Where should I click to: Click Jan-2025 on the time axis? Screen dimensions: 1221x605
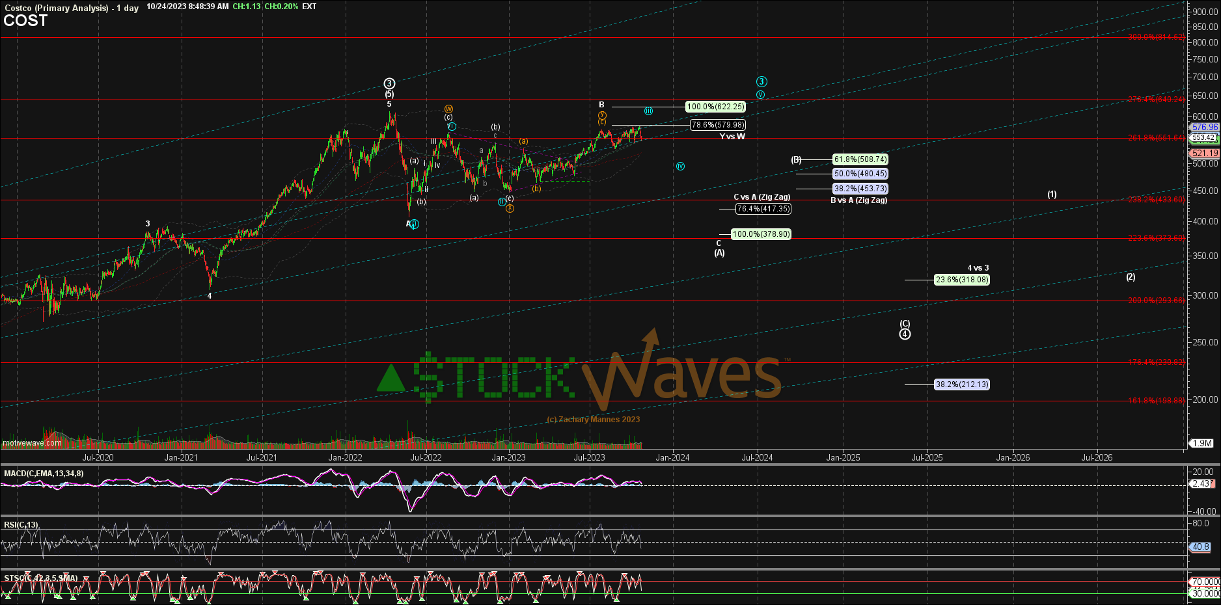click(x=843, y=457)
